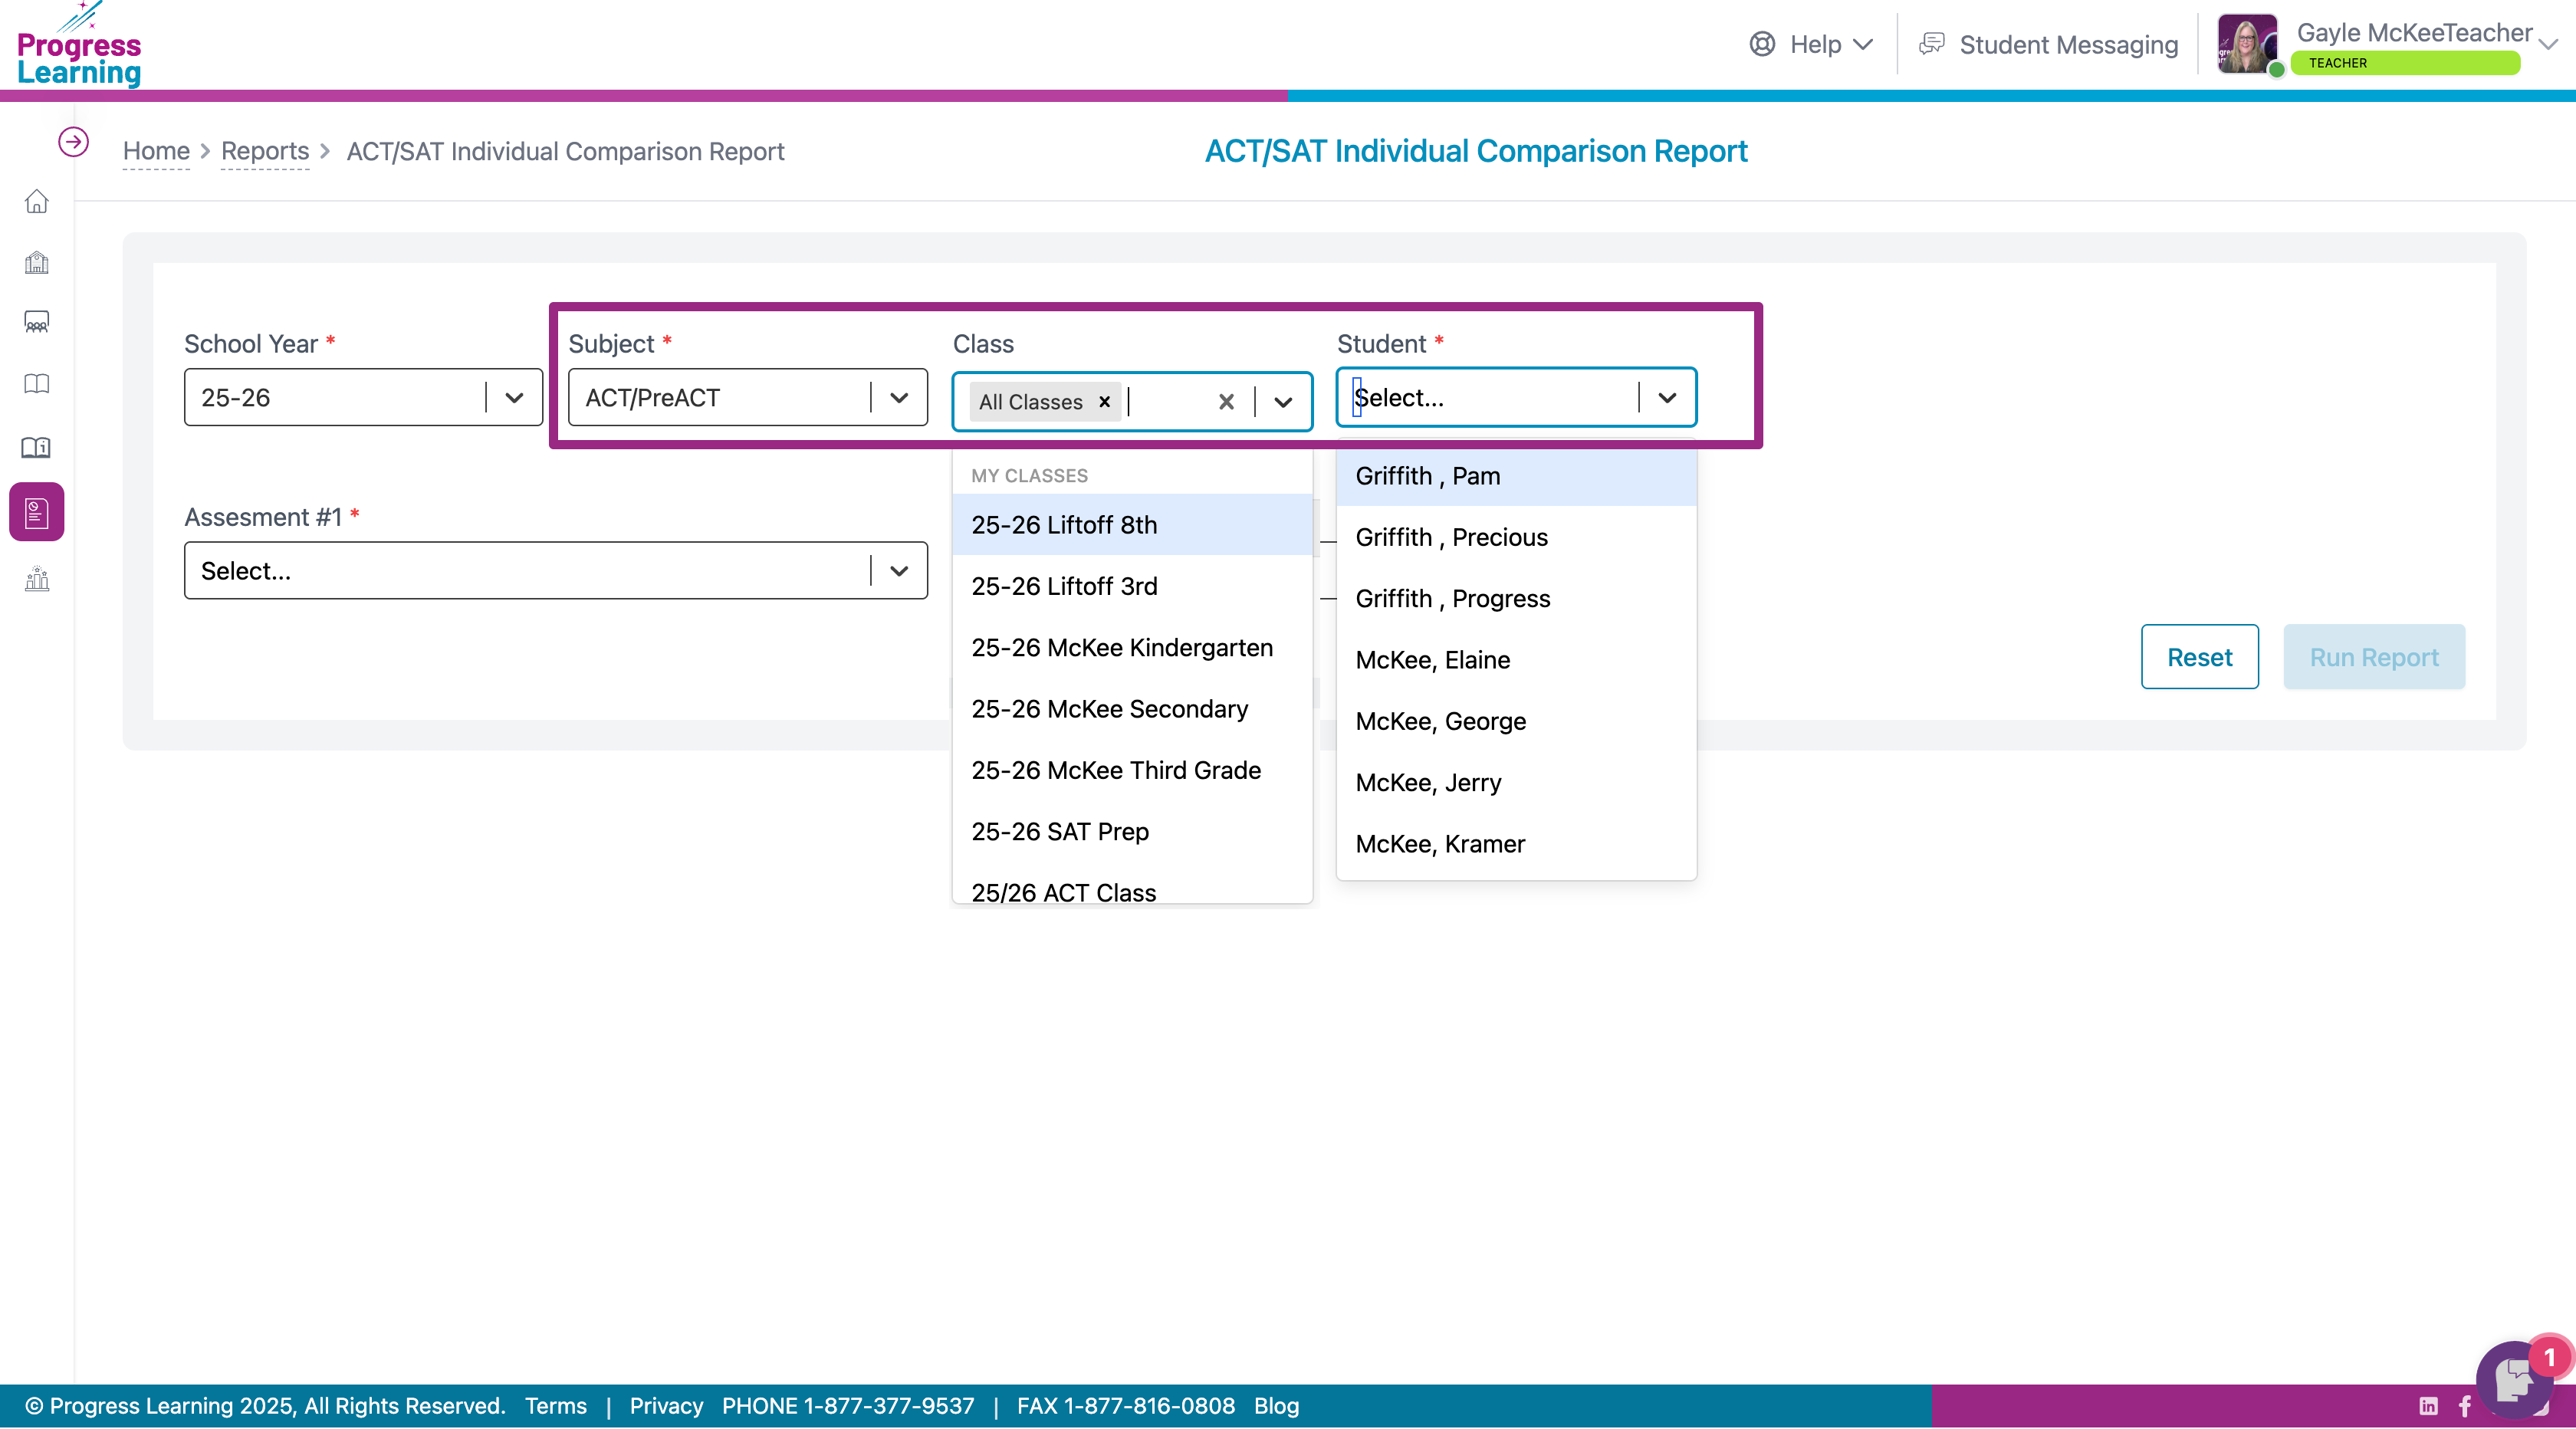This screenshot has height=1429, width=2576.
Task: Select the highlighted Reports icon in the sidebar
Action: (37, 512)
